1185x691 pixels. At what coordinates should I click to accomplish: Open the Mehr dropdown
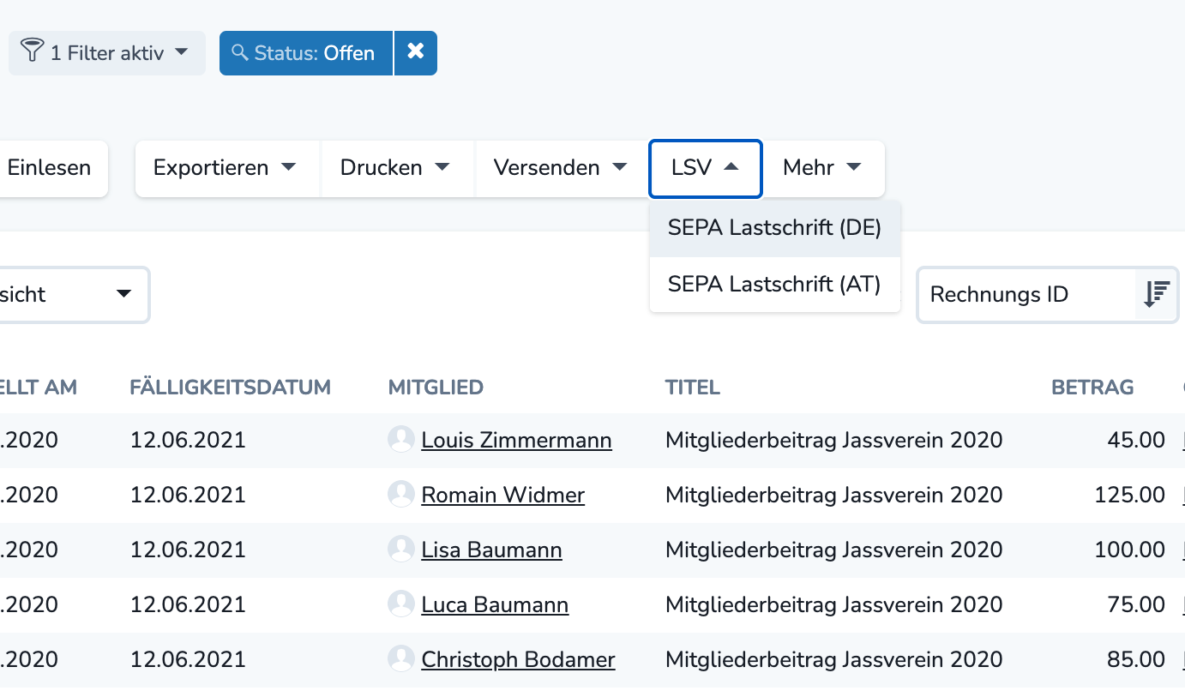coord(822,168)
